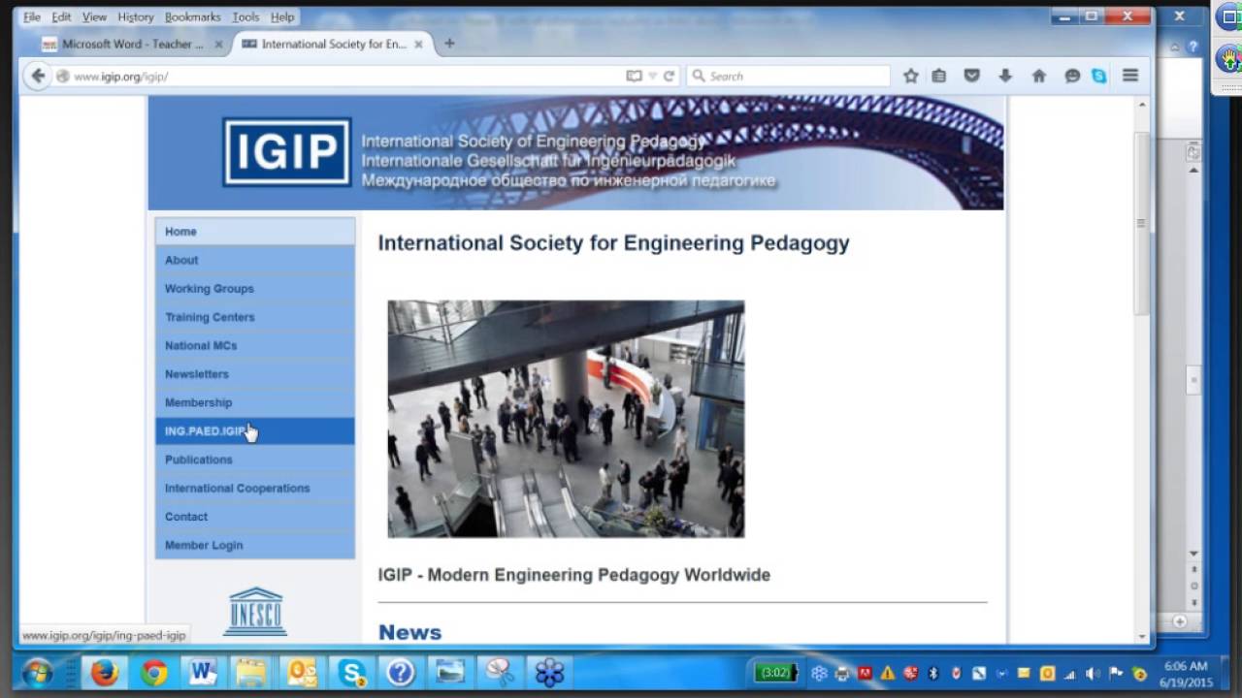Open the File menu
1242x698 pixels.
(x=32, y=17)
